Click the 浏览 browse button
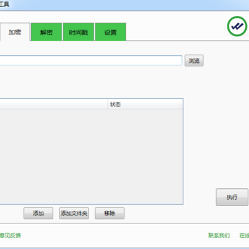Image resolution: width=249 pixels, height=249 pixels. point(194,61)
